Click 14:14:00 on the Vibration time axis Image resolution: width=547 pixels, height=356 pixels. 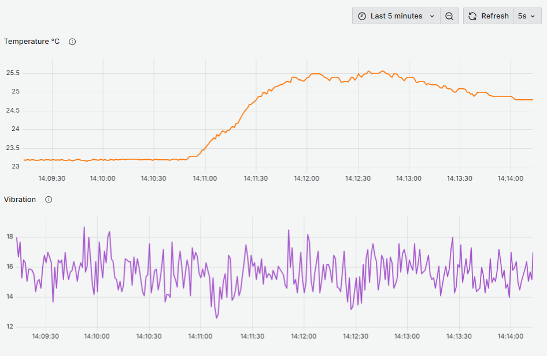click(x=511, y=336)
